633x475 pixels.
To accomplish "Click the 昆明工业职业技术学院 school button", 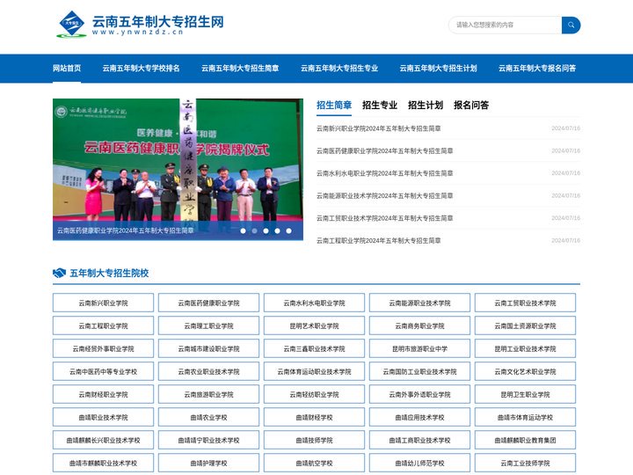I will pos(525,348).
